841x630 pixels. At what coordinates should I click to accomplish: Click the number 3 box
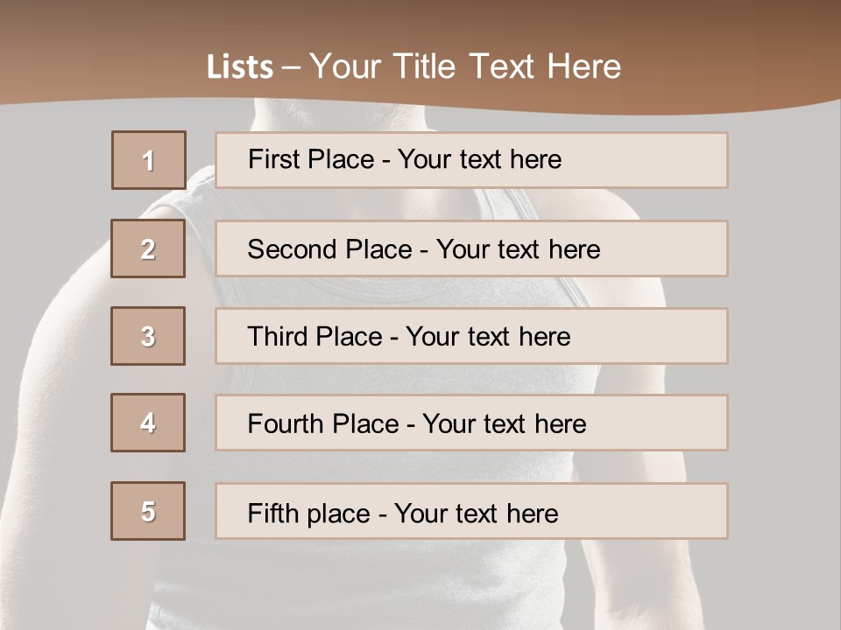[148, 336]
